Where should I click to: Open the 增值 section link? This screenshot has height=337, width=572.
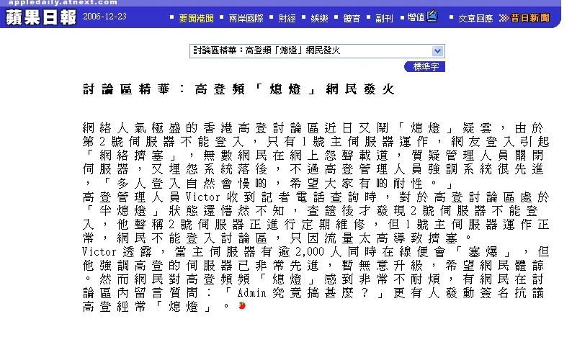tap(416, 17)
